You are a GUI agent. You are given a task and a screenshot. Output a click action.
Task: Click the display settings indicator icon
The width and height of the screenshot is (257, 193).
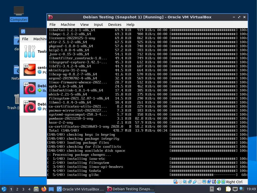pos(204,182)
